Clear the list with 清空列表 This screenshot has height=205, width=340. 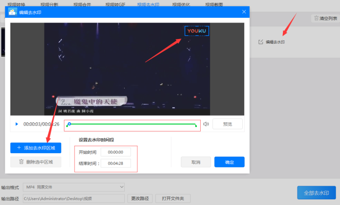(325, 18)
